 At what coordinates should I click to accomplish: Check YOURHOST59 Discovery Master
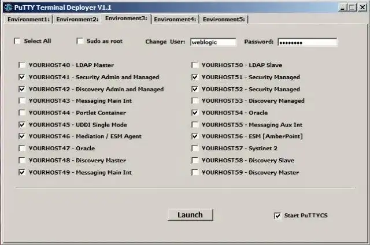(x=195, y=172)
